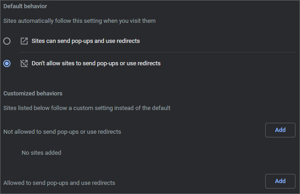
Task: Click the 'Default behavior' heading
Action: coord(25,6)
